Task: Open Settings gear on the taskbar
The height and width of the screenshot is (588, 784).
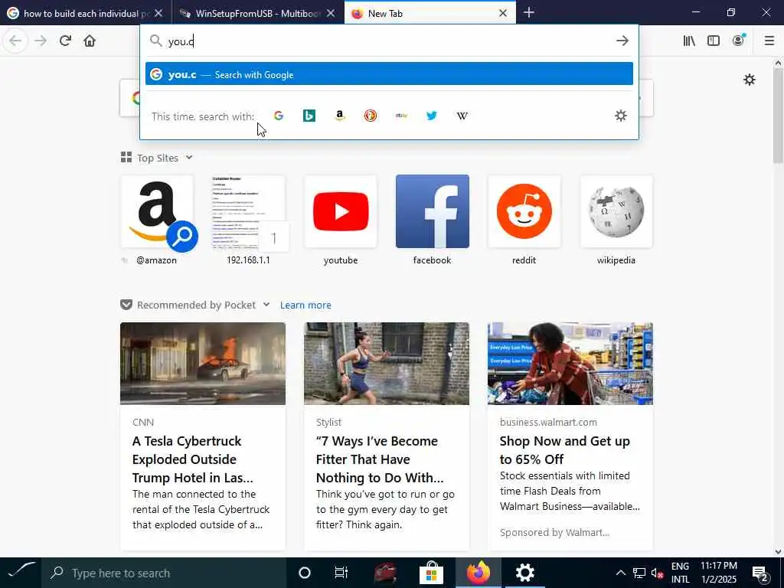Action: coord(525,573)
